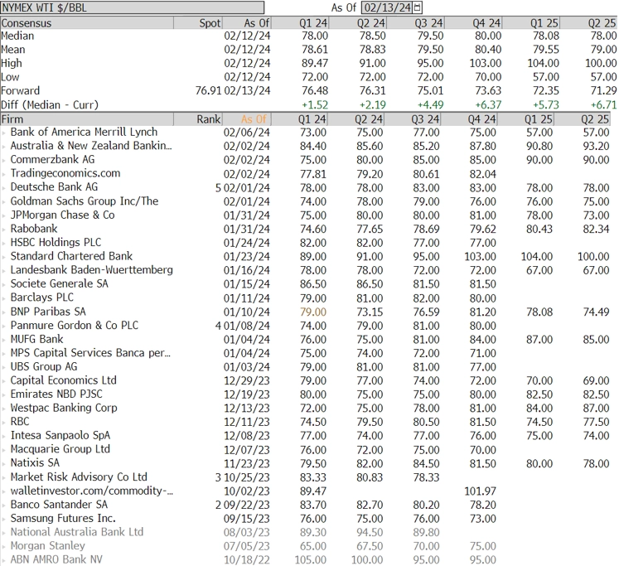Open Australia & New Zealand Banking firm row
Viewport: 619px width, 566px height.
click(x=305, y=146)
